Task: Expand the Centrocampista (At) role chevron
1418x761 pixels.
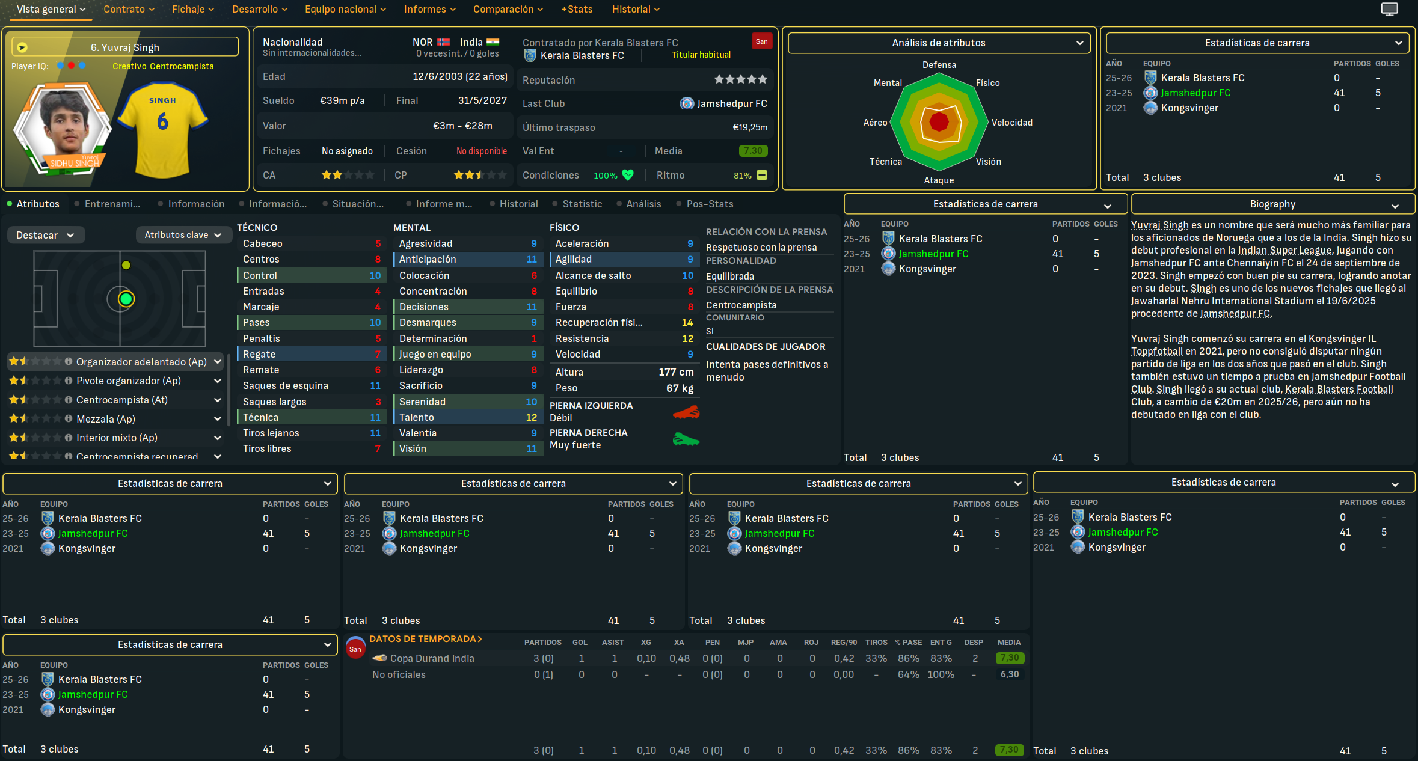Action: pos(218,400)
